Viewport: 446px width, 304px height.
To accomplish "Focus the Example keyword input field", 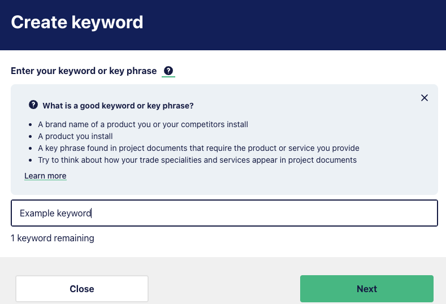I will (x=224, y=213).
